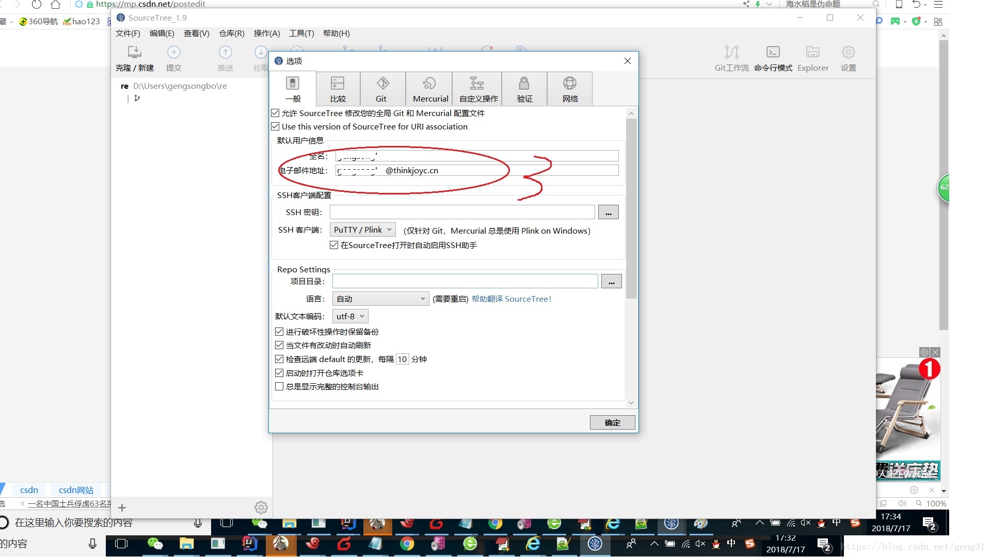Screen dimensions: 991x557
Task: Follow the 帮助翻译 SourceTree! link
Action: click(512, 299)
